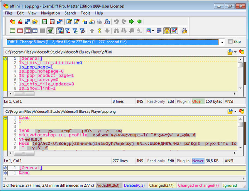Expand the aff.ini pane open-file dropdown arrow
This screenshot has height=191, width=249.
click(x=235, y=52)
